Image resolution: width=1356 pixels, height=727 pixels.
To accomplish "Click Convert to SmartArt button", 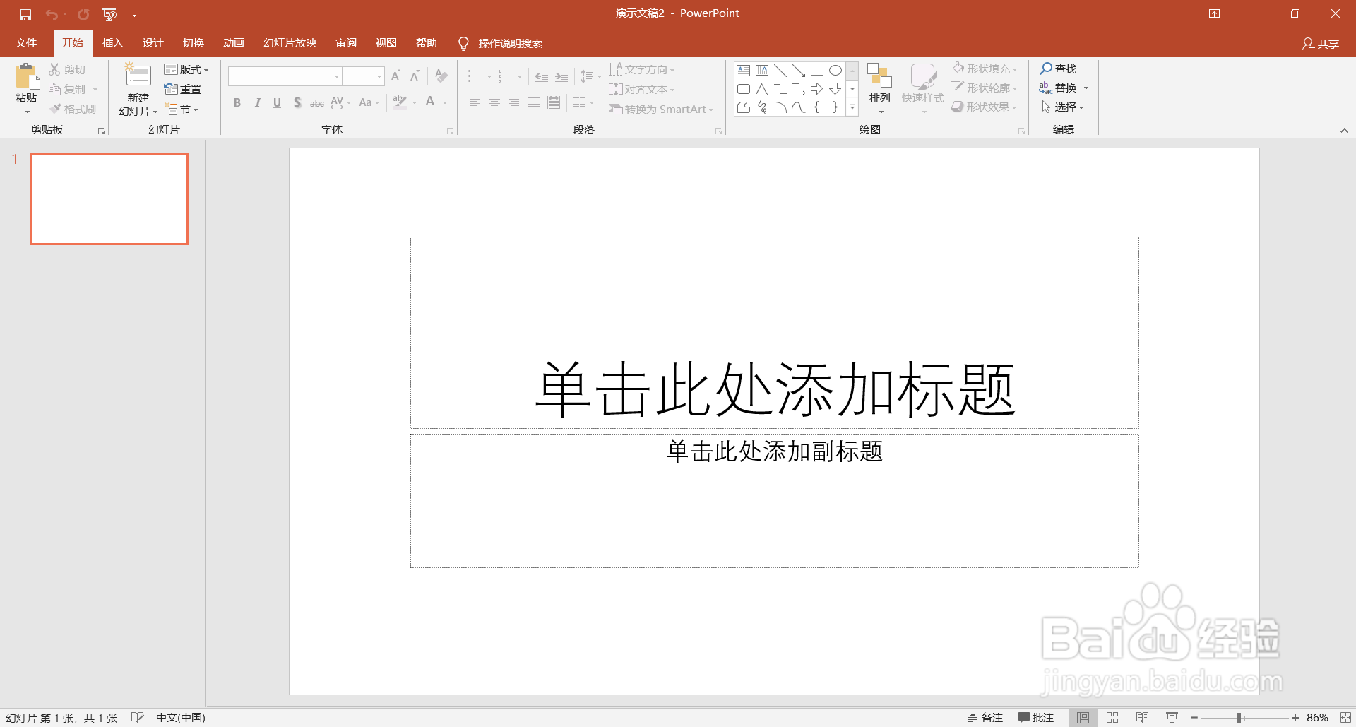I will click(662, 110).
